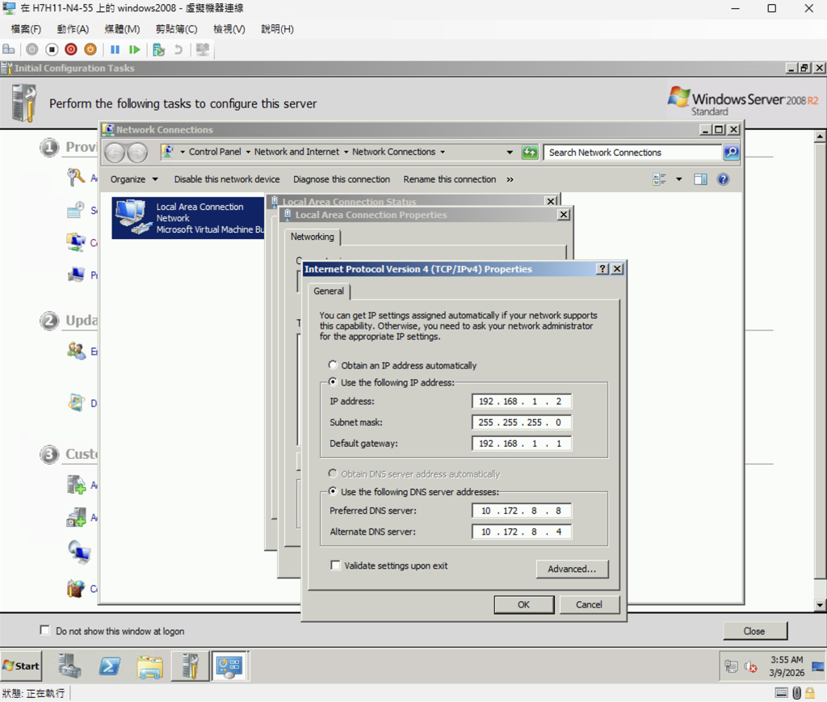Click the Advanced... button
This screenshot has width=827, height=702.
tap(572, 569)
